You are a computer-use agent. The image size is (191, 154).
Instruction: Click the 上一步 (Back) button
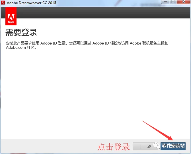(x=145, y=146)
